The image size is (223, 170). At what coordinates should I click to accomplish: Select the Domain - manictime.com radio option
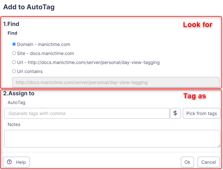pos(14,44)
